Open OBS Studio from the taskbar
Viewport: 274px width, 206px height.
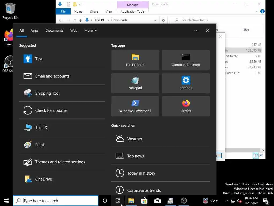[x=184, y=201]
